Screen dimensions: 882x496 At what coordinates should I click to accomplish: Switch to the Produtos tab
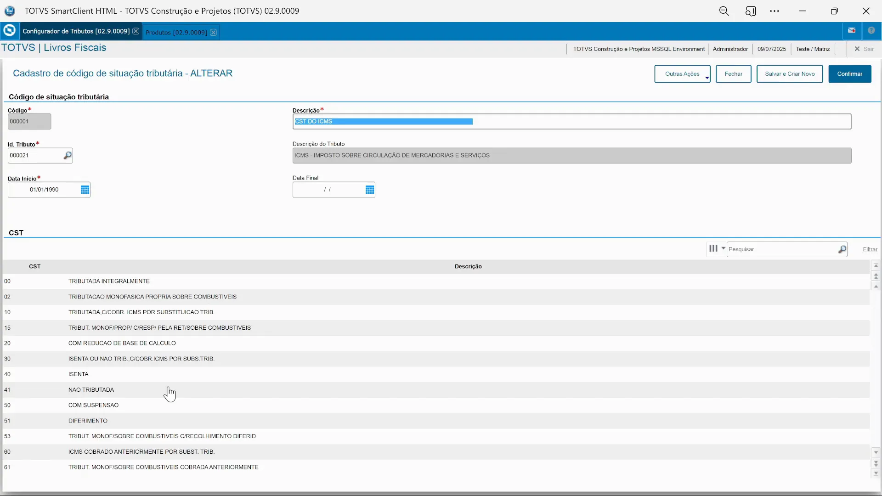176,32
